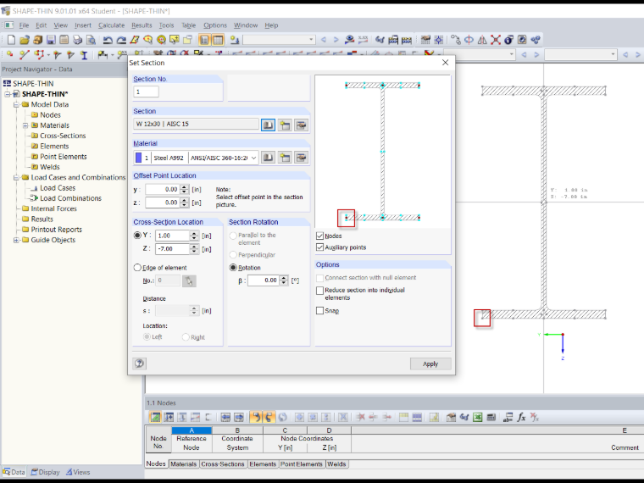Click the blue material color swatch
Screen dimensions: 644x483
(138, 158)
